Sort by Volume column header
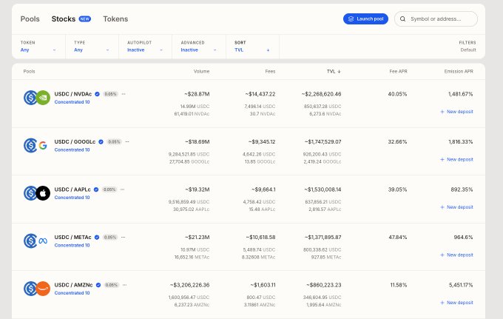This screenshot has height=319, width=503. tap(201, 72)
